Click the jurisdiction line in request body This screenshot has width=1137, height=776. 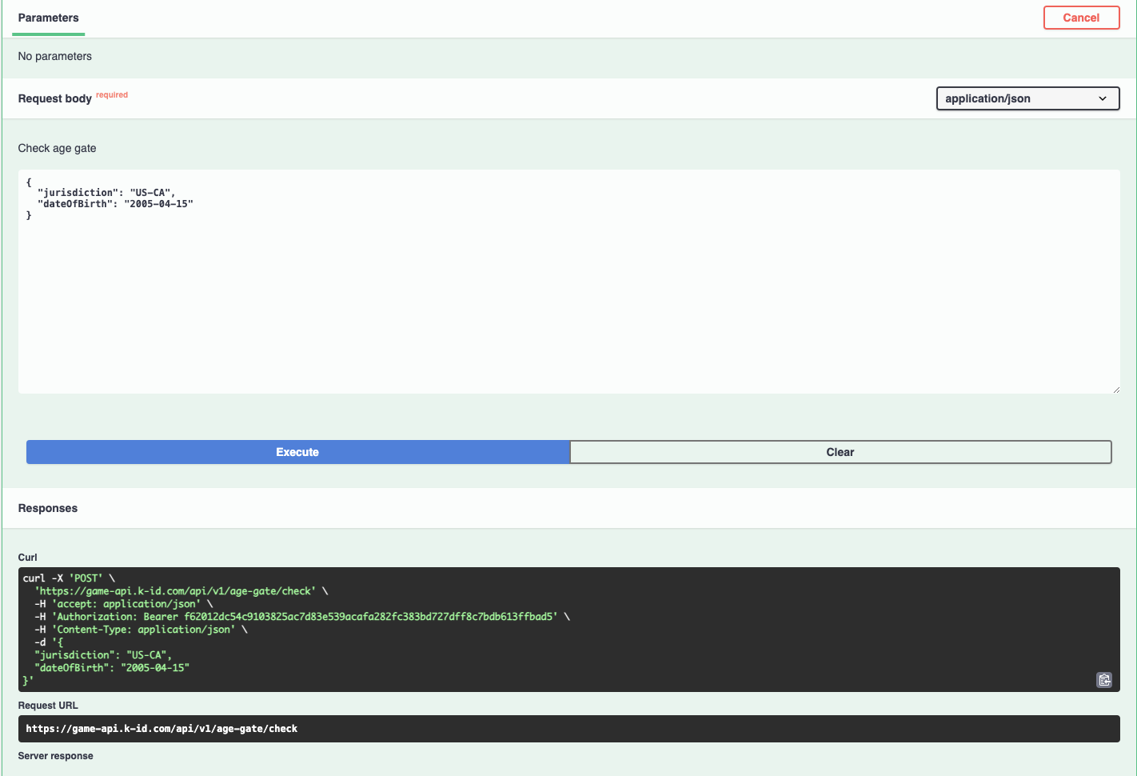click(x=106, y=193)
